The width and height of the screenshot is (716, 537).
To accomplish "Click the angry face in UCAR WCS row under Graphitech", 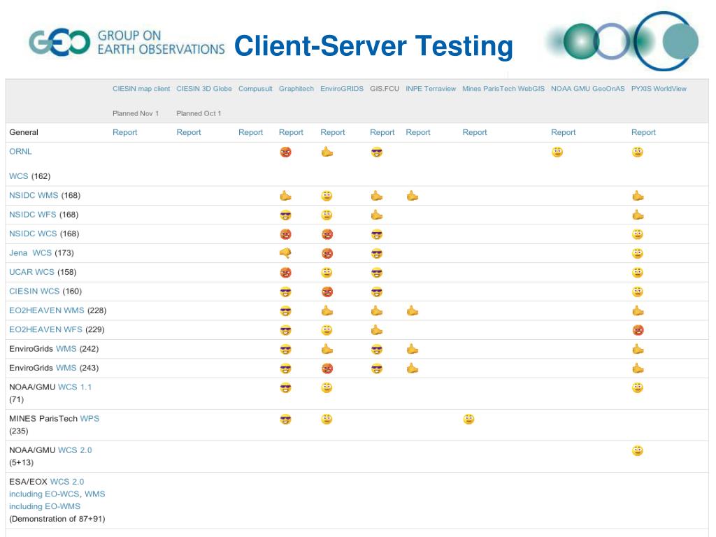I will pos(285,273).
